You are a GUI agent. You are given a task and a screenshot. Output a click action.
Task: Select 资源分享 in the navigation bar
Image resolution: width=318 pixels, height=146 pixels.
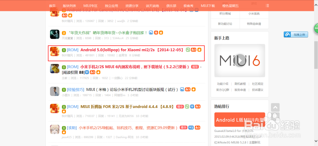[132, 6]
